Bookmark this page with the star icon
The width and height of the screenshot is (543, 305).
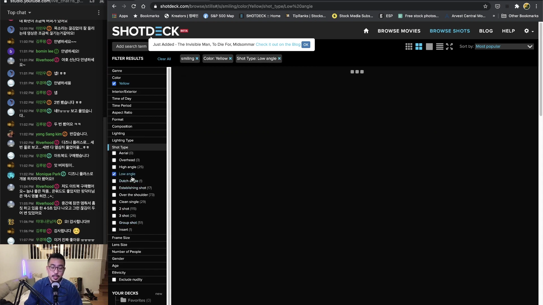point(485,6)
